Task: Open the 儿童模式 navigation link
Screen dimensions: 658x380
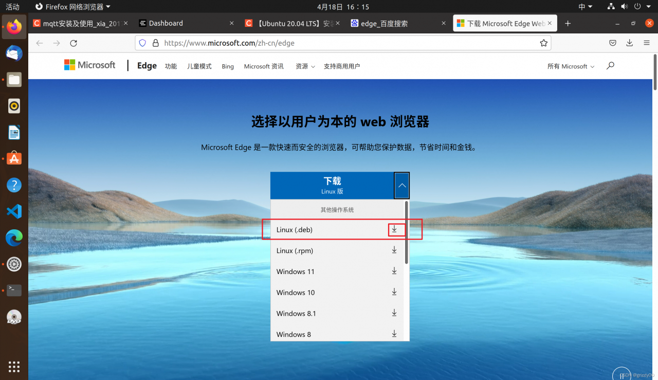Action: (x=199, y=66)
